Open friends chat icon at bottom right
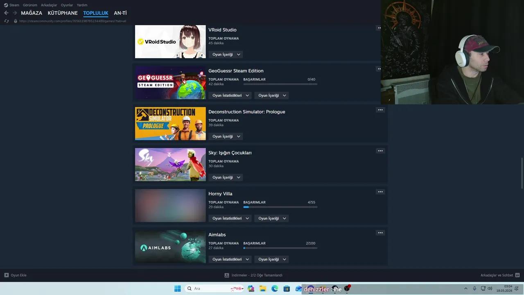 pos(517,275)
